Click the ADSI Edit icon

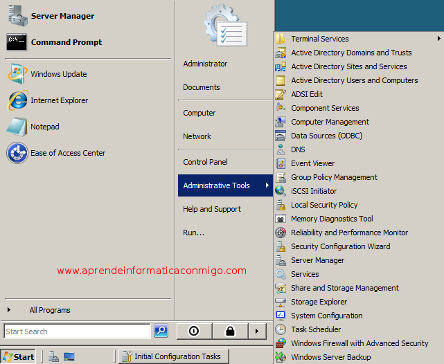281,94
